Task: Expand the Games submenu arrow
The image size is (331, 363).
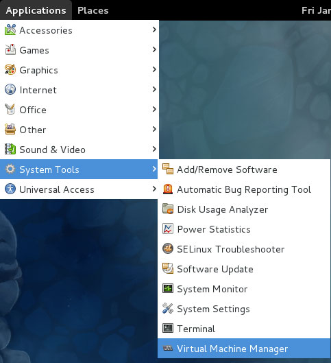Action: [x=154, y=49]
